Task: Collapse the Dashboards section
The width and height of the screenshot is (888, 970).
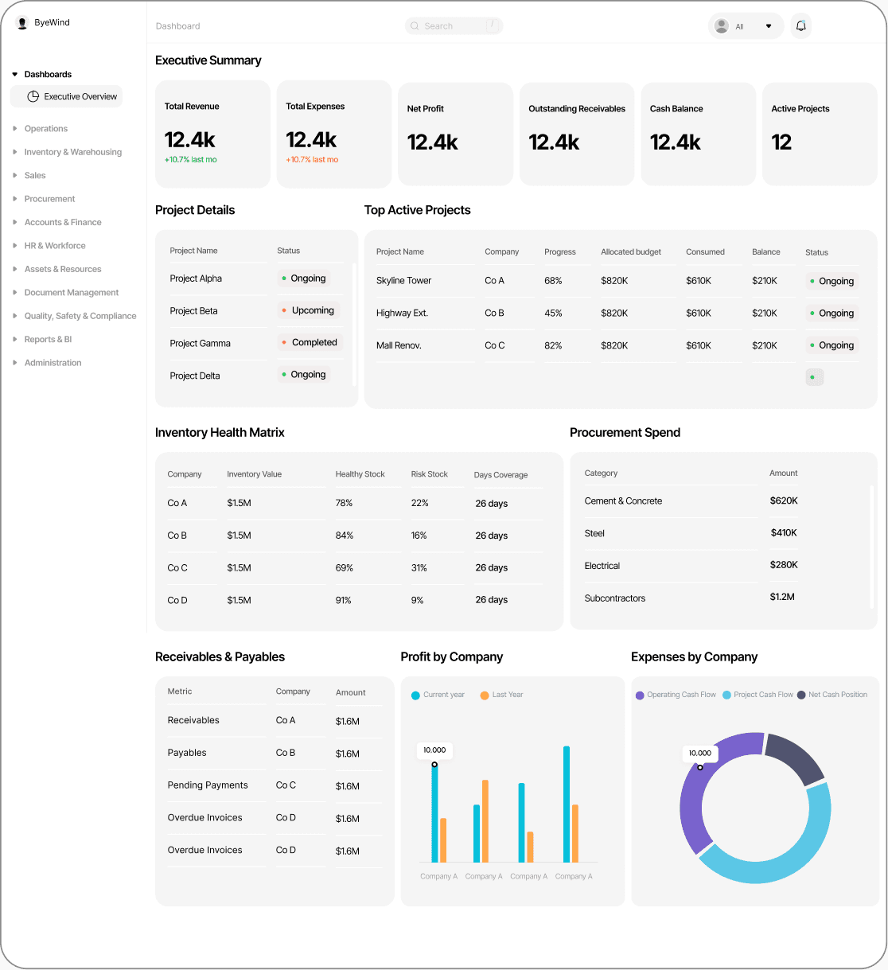Action: 15,74
